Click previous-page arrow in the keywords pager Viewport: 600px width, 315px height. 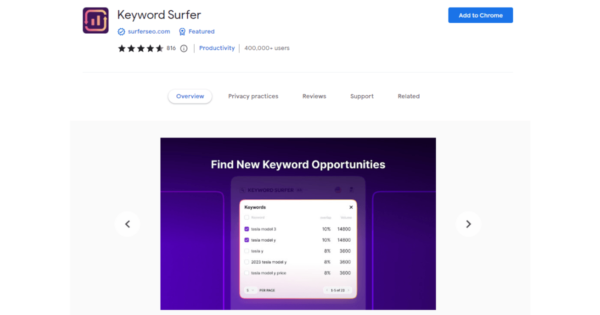point(326,290)
